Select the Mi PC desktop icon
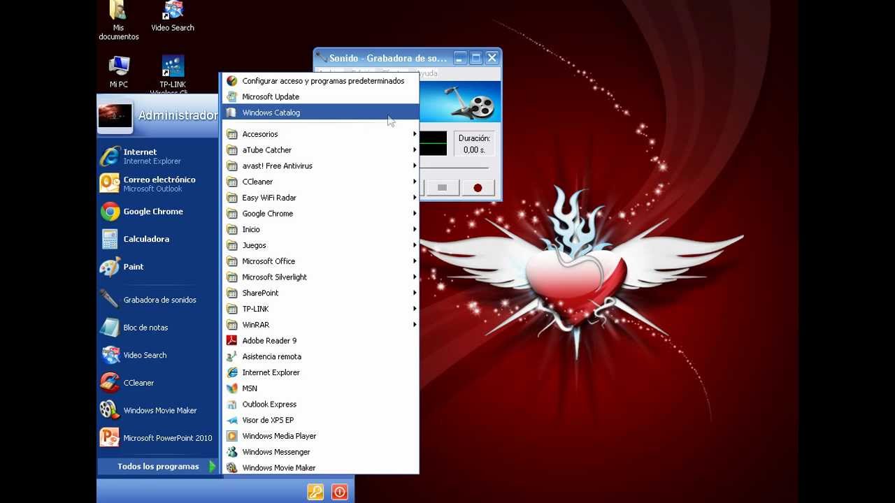The width and height of the screenshot is (895, 503). (119, 72)
